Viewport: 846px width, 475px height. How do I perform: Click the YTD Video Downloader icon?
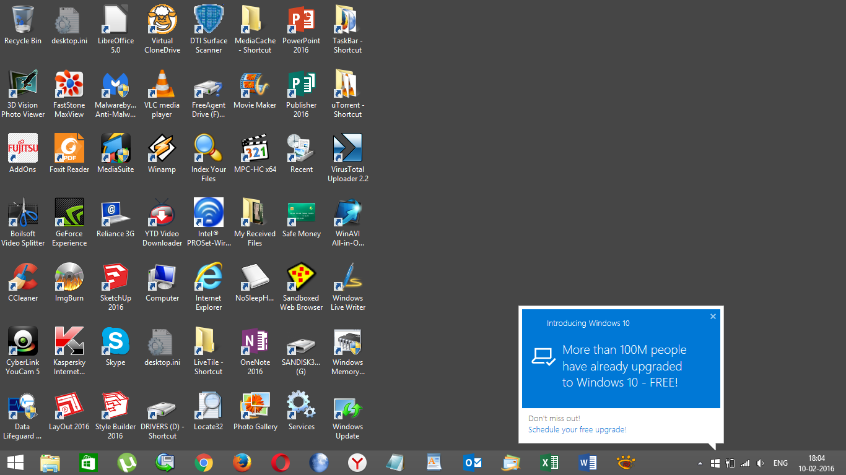point(162,213)
